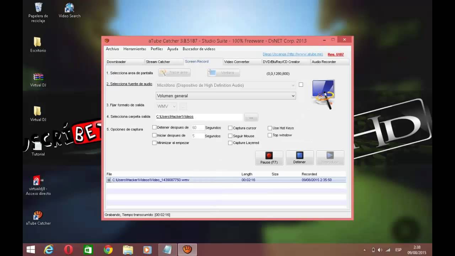The height and width of the screenshot is (256, 455).
Task: Enable the Captura cursor checkbox
Action: click(x=230, y=128)
